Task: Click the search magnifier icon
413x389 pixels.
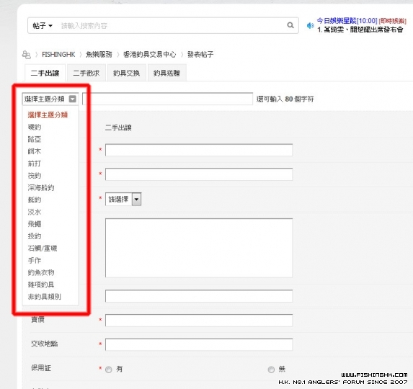Action: (x=290, y=25)
